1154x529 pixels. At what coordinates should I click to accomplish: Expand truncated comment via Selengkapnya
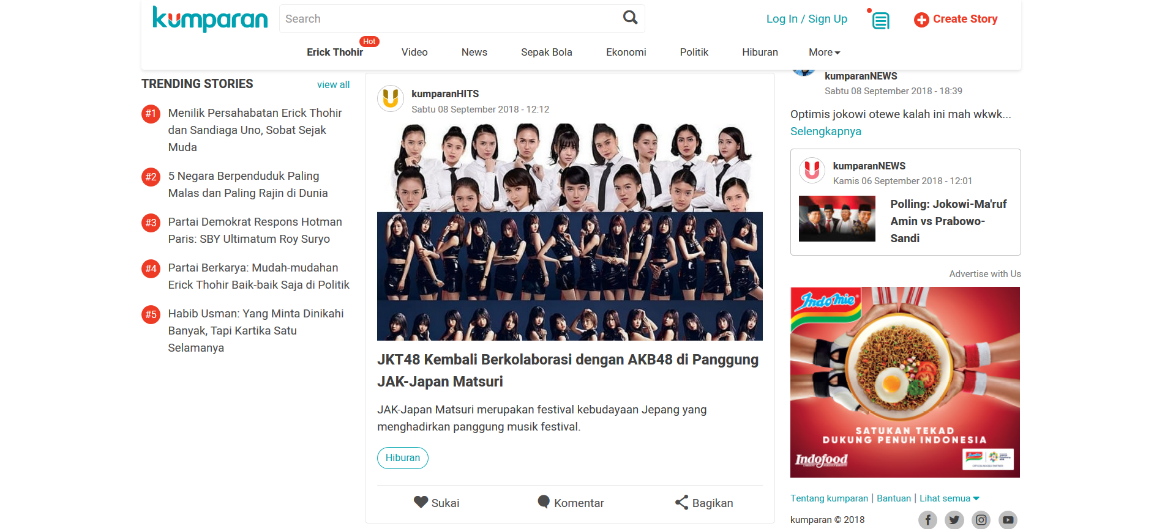825,131
